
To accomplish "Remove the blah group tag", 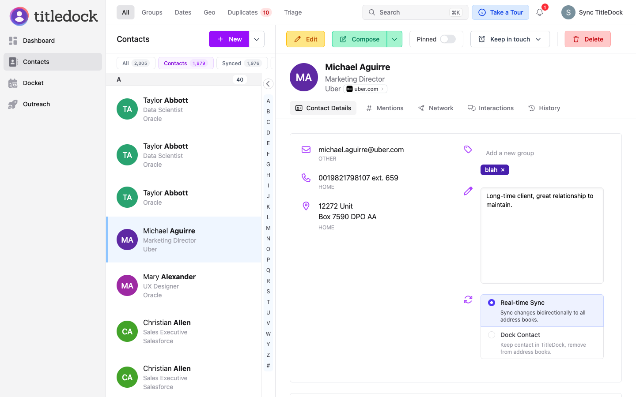I will [503, 170].
